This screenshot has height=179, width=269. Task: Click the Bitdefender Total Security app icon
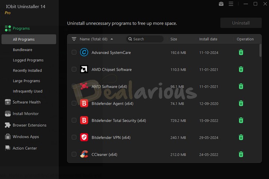[x=84, y=120]
